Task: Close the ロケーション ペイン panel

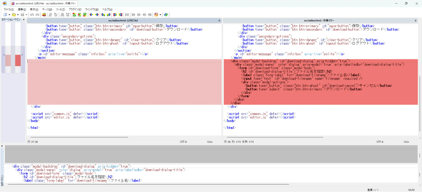Action: pyautogui.click(x=24, y=20)
